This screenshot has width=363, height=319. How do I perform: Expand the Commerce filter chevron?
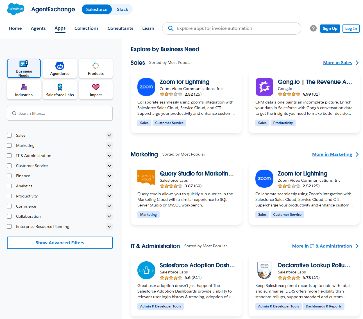[x=110, y=206]
